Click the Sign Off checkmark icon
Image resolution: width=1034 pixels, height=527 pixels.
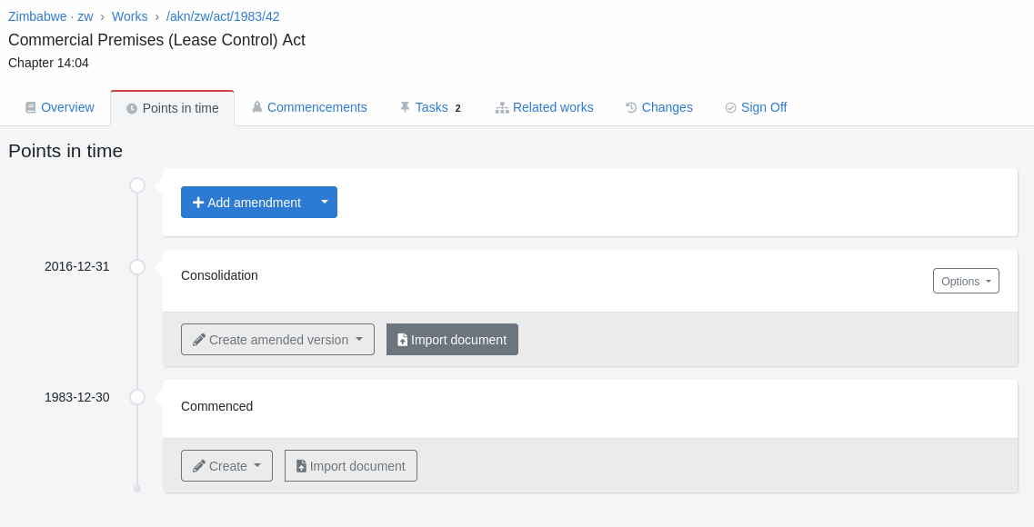click(730, 107)
